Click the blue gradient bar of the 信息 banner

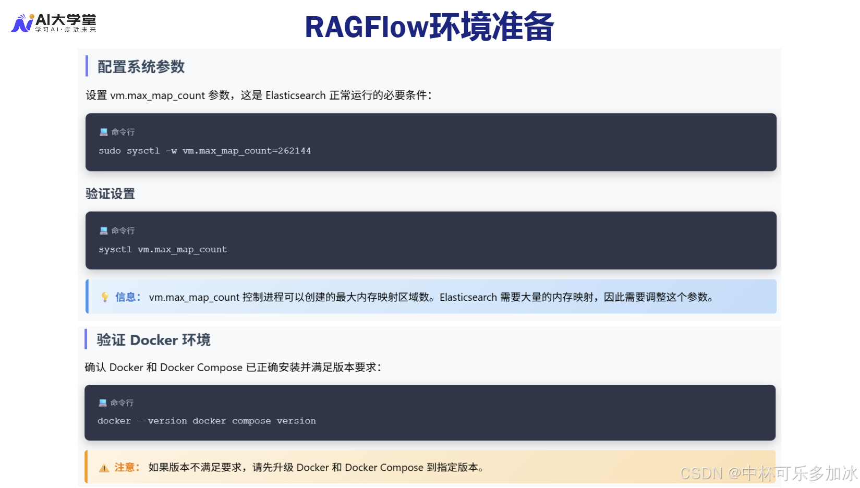tap(88, 297)
